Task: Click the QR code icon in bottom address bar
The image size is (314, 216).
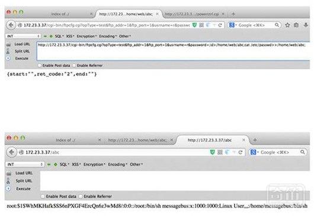Action: pos(220,152)
